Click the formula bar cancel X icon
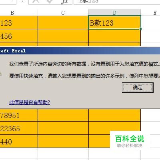Viewport: 160px width, 160px height. (36, 1)
